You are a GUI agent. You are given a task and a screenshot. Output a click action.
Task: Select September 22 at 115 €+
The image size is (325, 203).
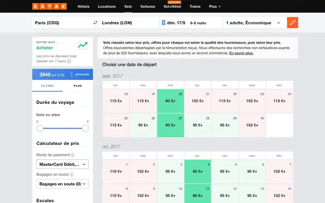(x=225, y=101)
